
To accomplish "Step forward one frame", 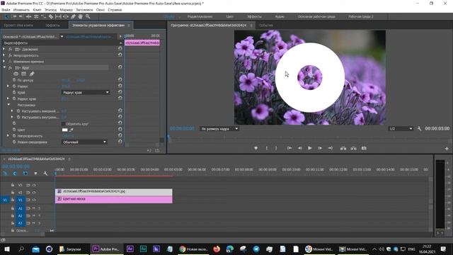I will (320, 148).
